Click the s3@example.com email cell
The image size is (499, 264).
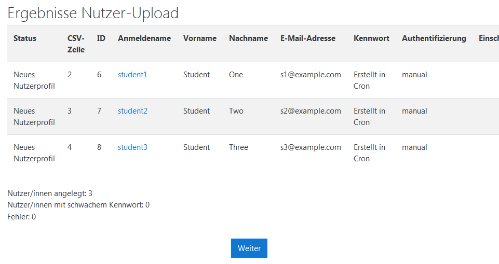pyautogui.click(x=311, y=147)
